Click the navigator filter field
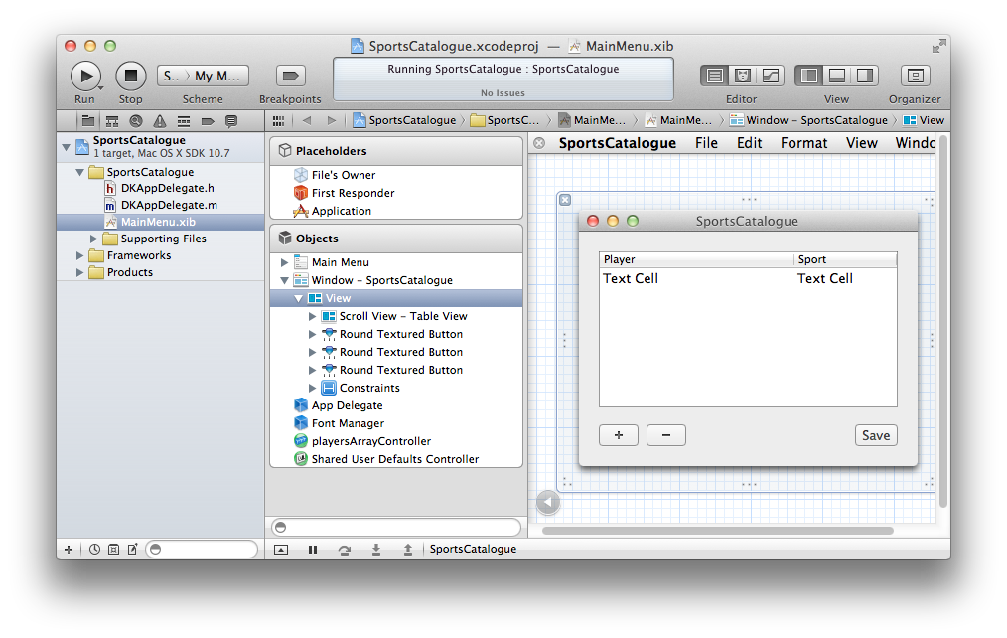The width and height of the screenshot is (1007, 638). 202,550
